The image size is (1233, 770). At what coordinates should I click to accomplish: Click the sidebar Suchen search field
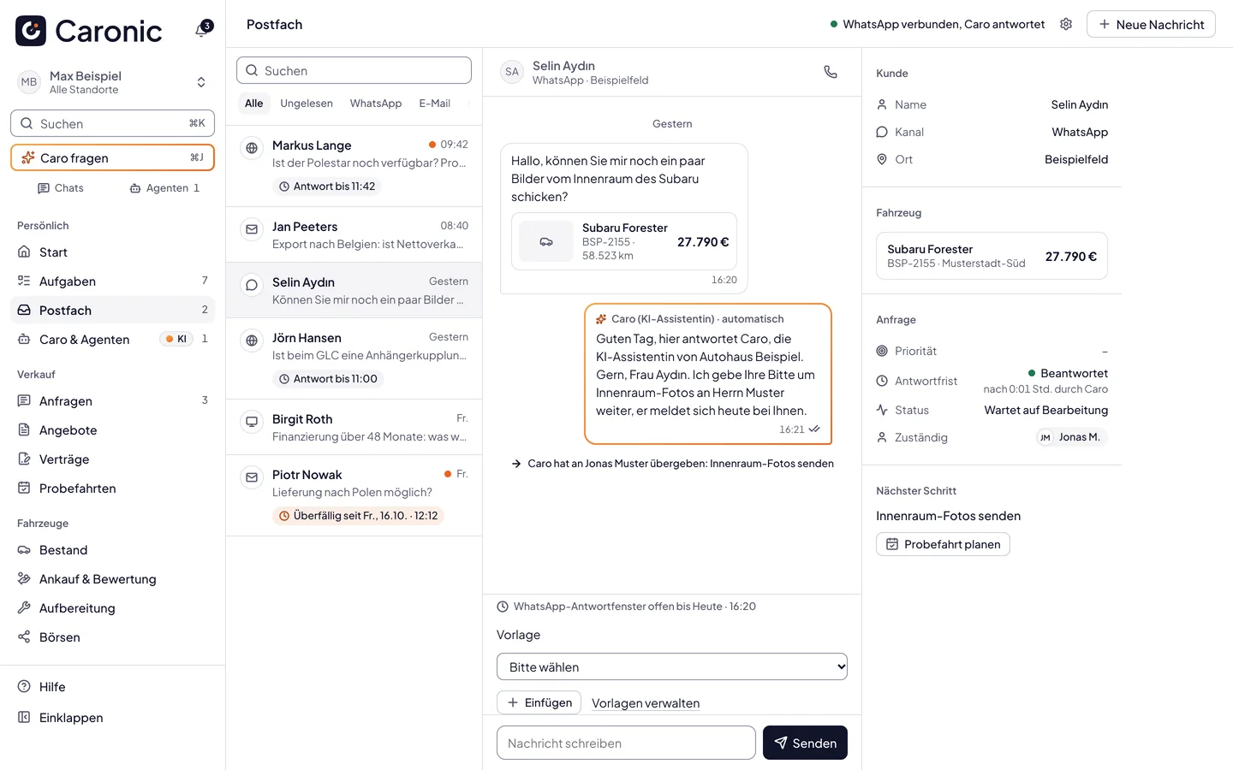coord(112,123)
